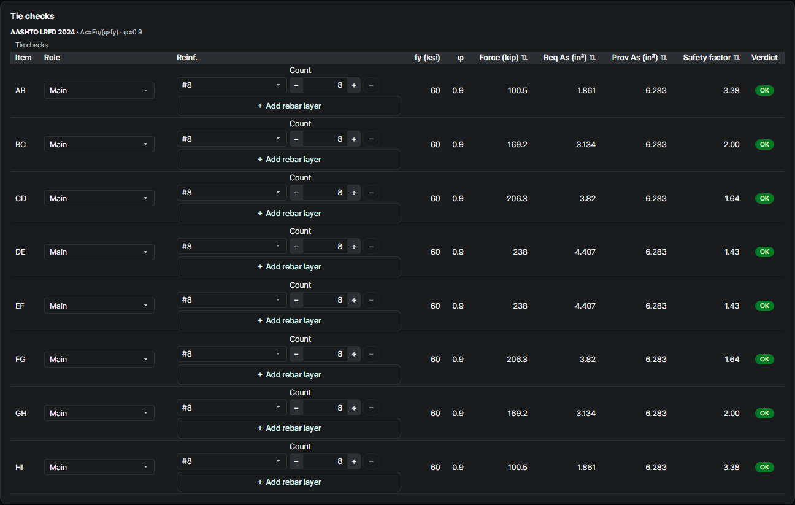Sort by Safety factor column icon
The width and height of the screenshot is (795, 505).
click(737, 58)
